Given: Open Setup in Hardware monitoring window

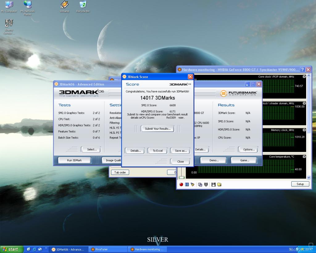Looking at the screenshot, I should 300,184.
